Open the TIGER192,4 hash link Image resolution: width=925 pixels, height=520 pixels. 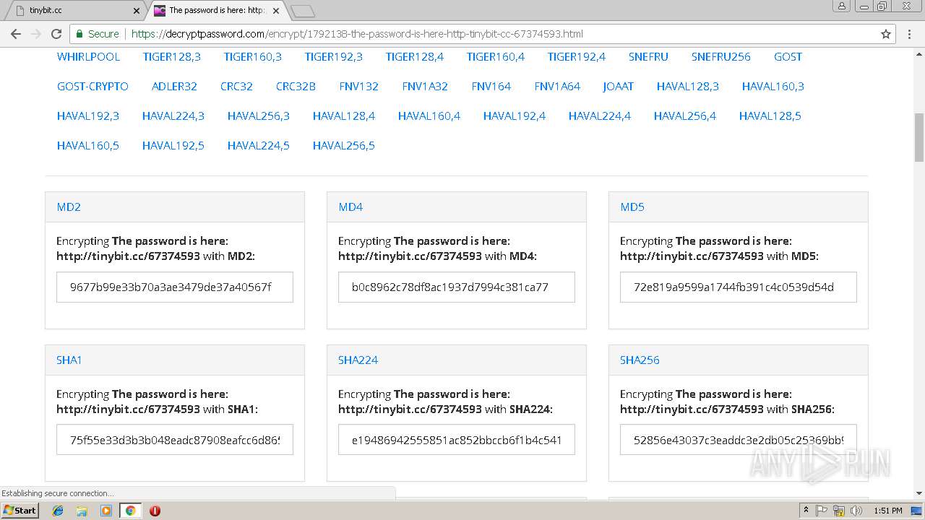click(x=576, y=56)
